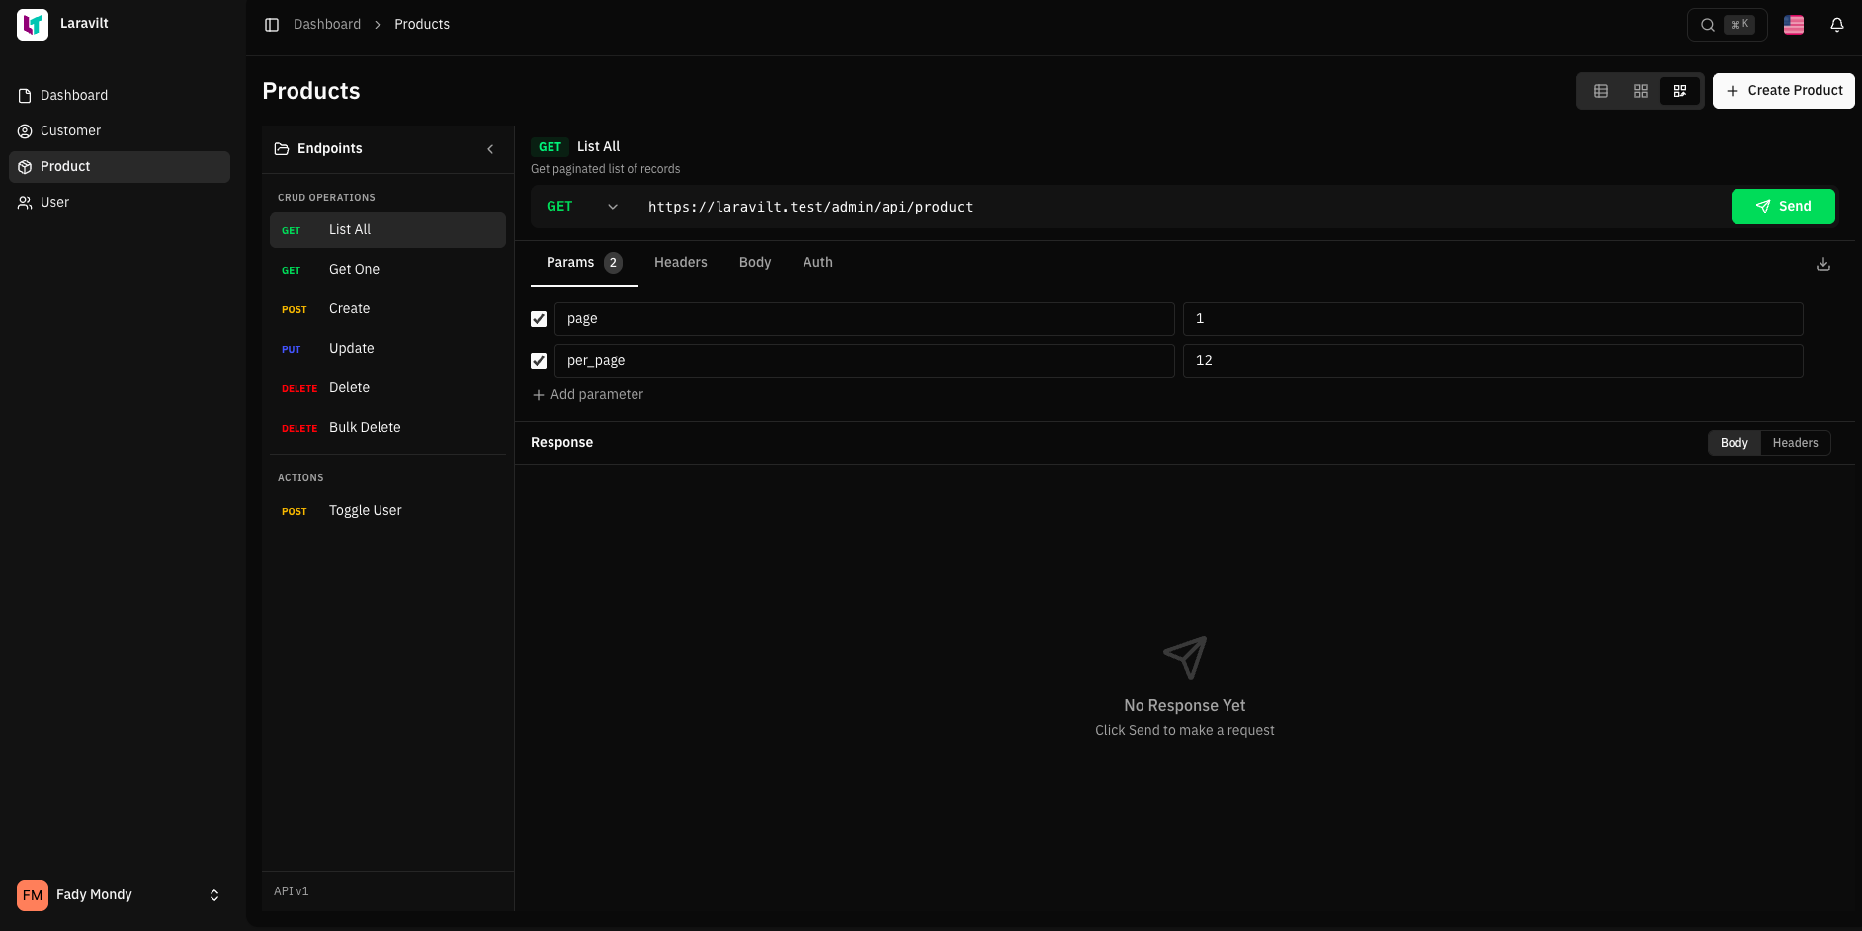
Task: Change language via the US flag icon
Action: click(1794, 24)
